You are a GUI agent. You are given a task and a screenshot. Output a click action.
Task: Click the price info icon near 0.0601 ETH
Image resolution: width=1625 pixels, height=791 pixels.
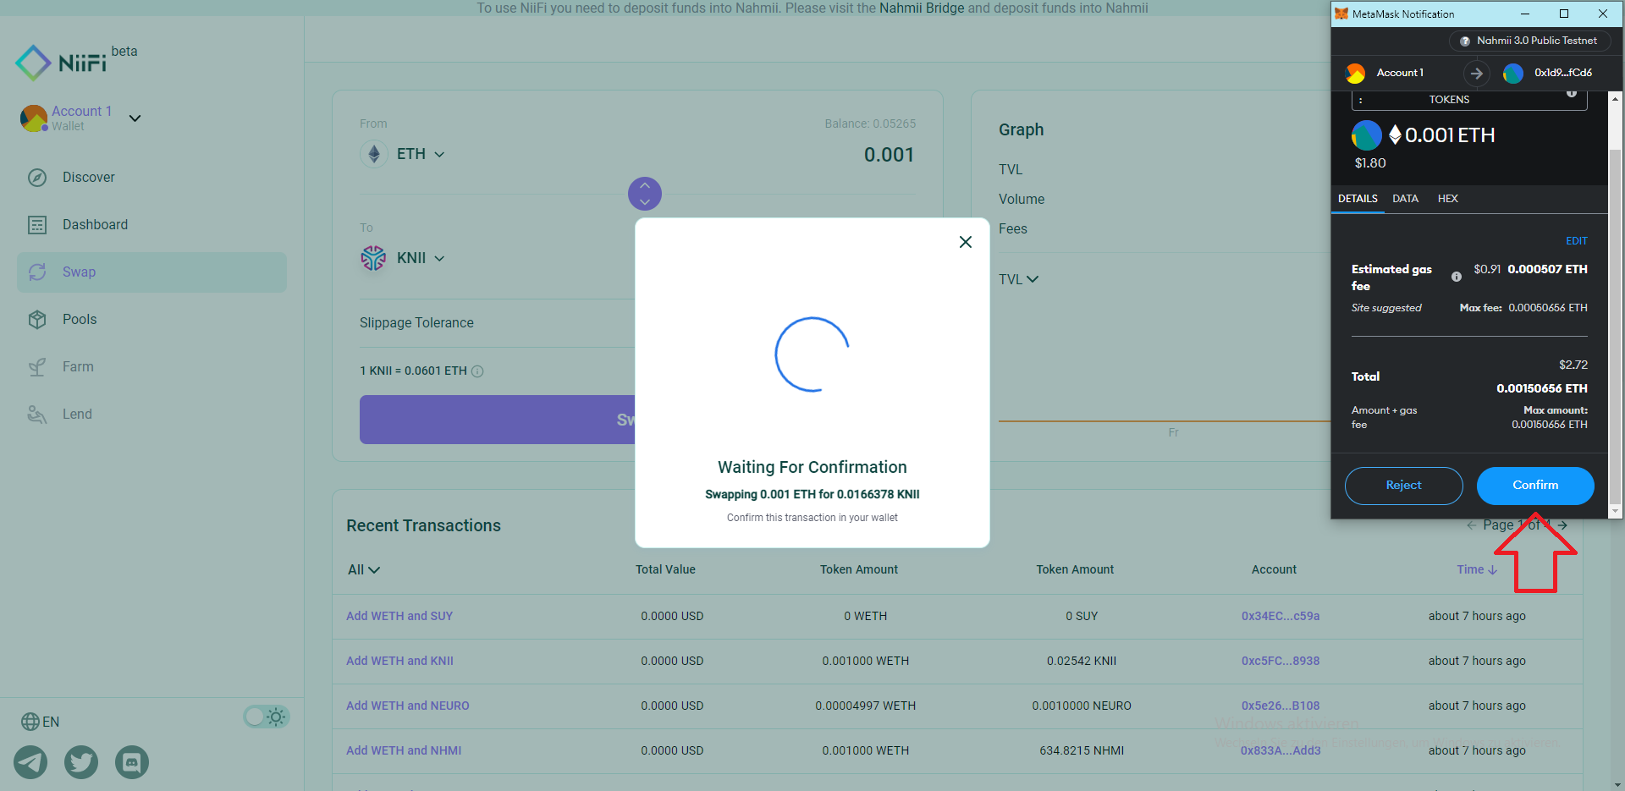point(477,371)
